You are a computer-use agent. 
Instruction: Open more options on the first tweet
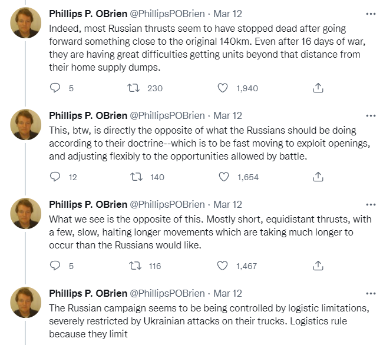coord(370,13)
